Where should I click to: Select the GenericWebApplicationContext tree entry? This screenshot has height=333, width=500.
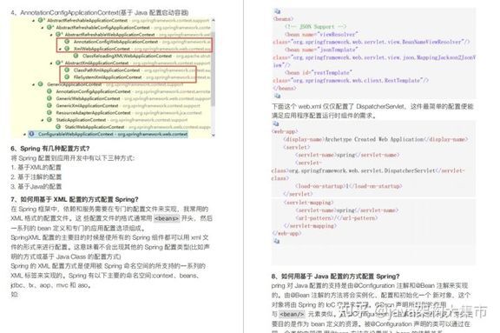(x=88, y=98)
